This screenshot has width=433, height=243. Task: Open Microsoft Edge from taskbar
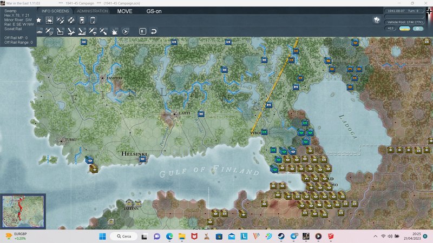pyautogui.click(x=169, y=237)
